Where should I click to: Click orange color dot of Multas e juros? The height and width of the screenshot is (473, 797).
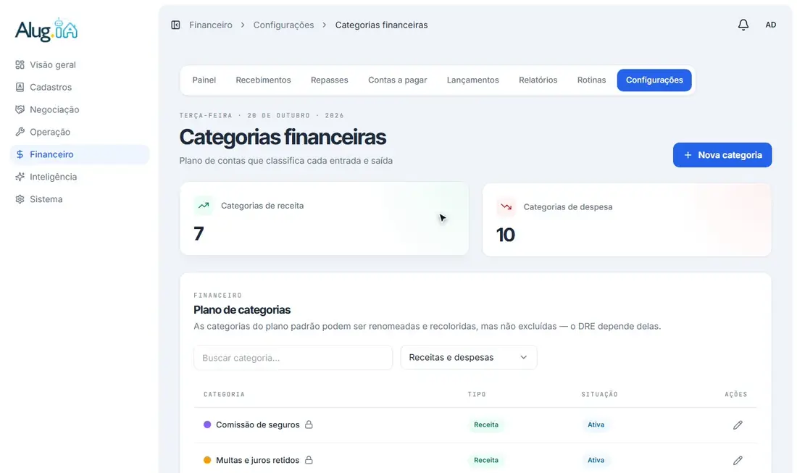coord(207,460)
